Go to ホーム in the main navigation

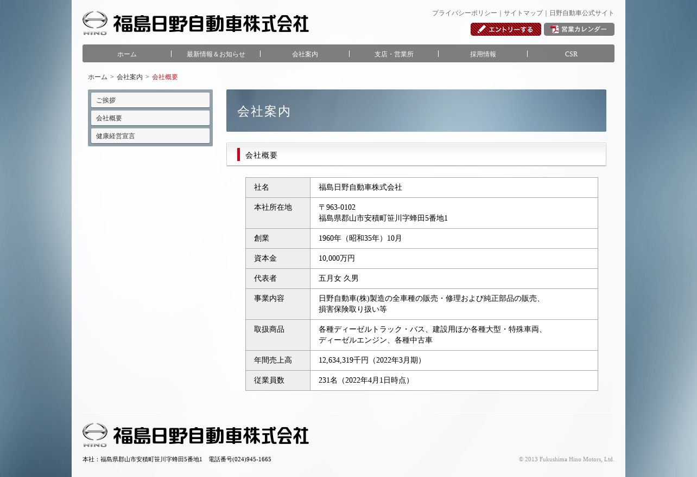127,54
